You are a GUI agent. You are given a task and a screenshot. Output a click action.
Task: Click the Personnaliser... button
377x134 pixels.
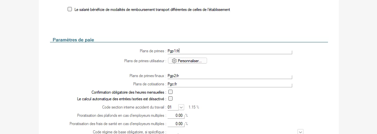tap(188, 61)
